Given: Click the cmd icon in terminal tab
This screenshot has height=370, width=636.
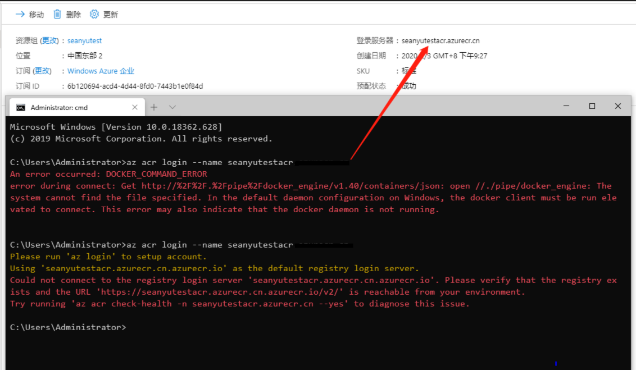Looking at the screenshot, I should click(21, 107).
